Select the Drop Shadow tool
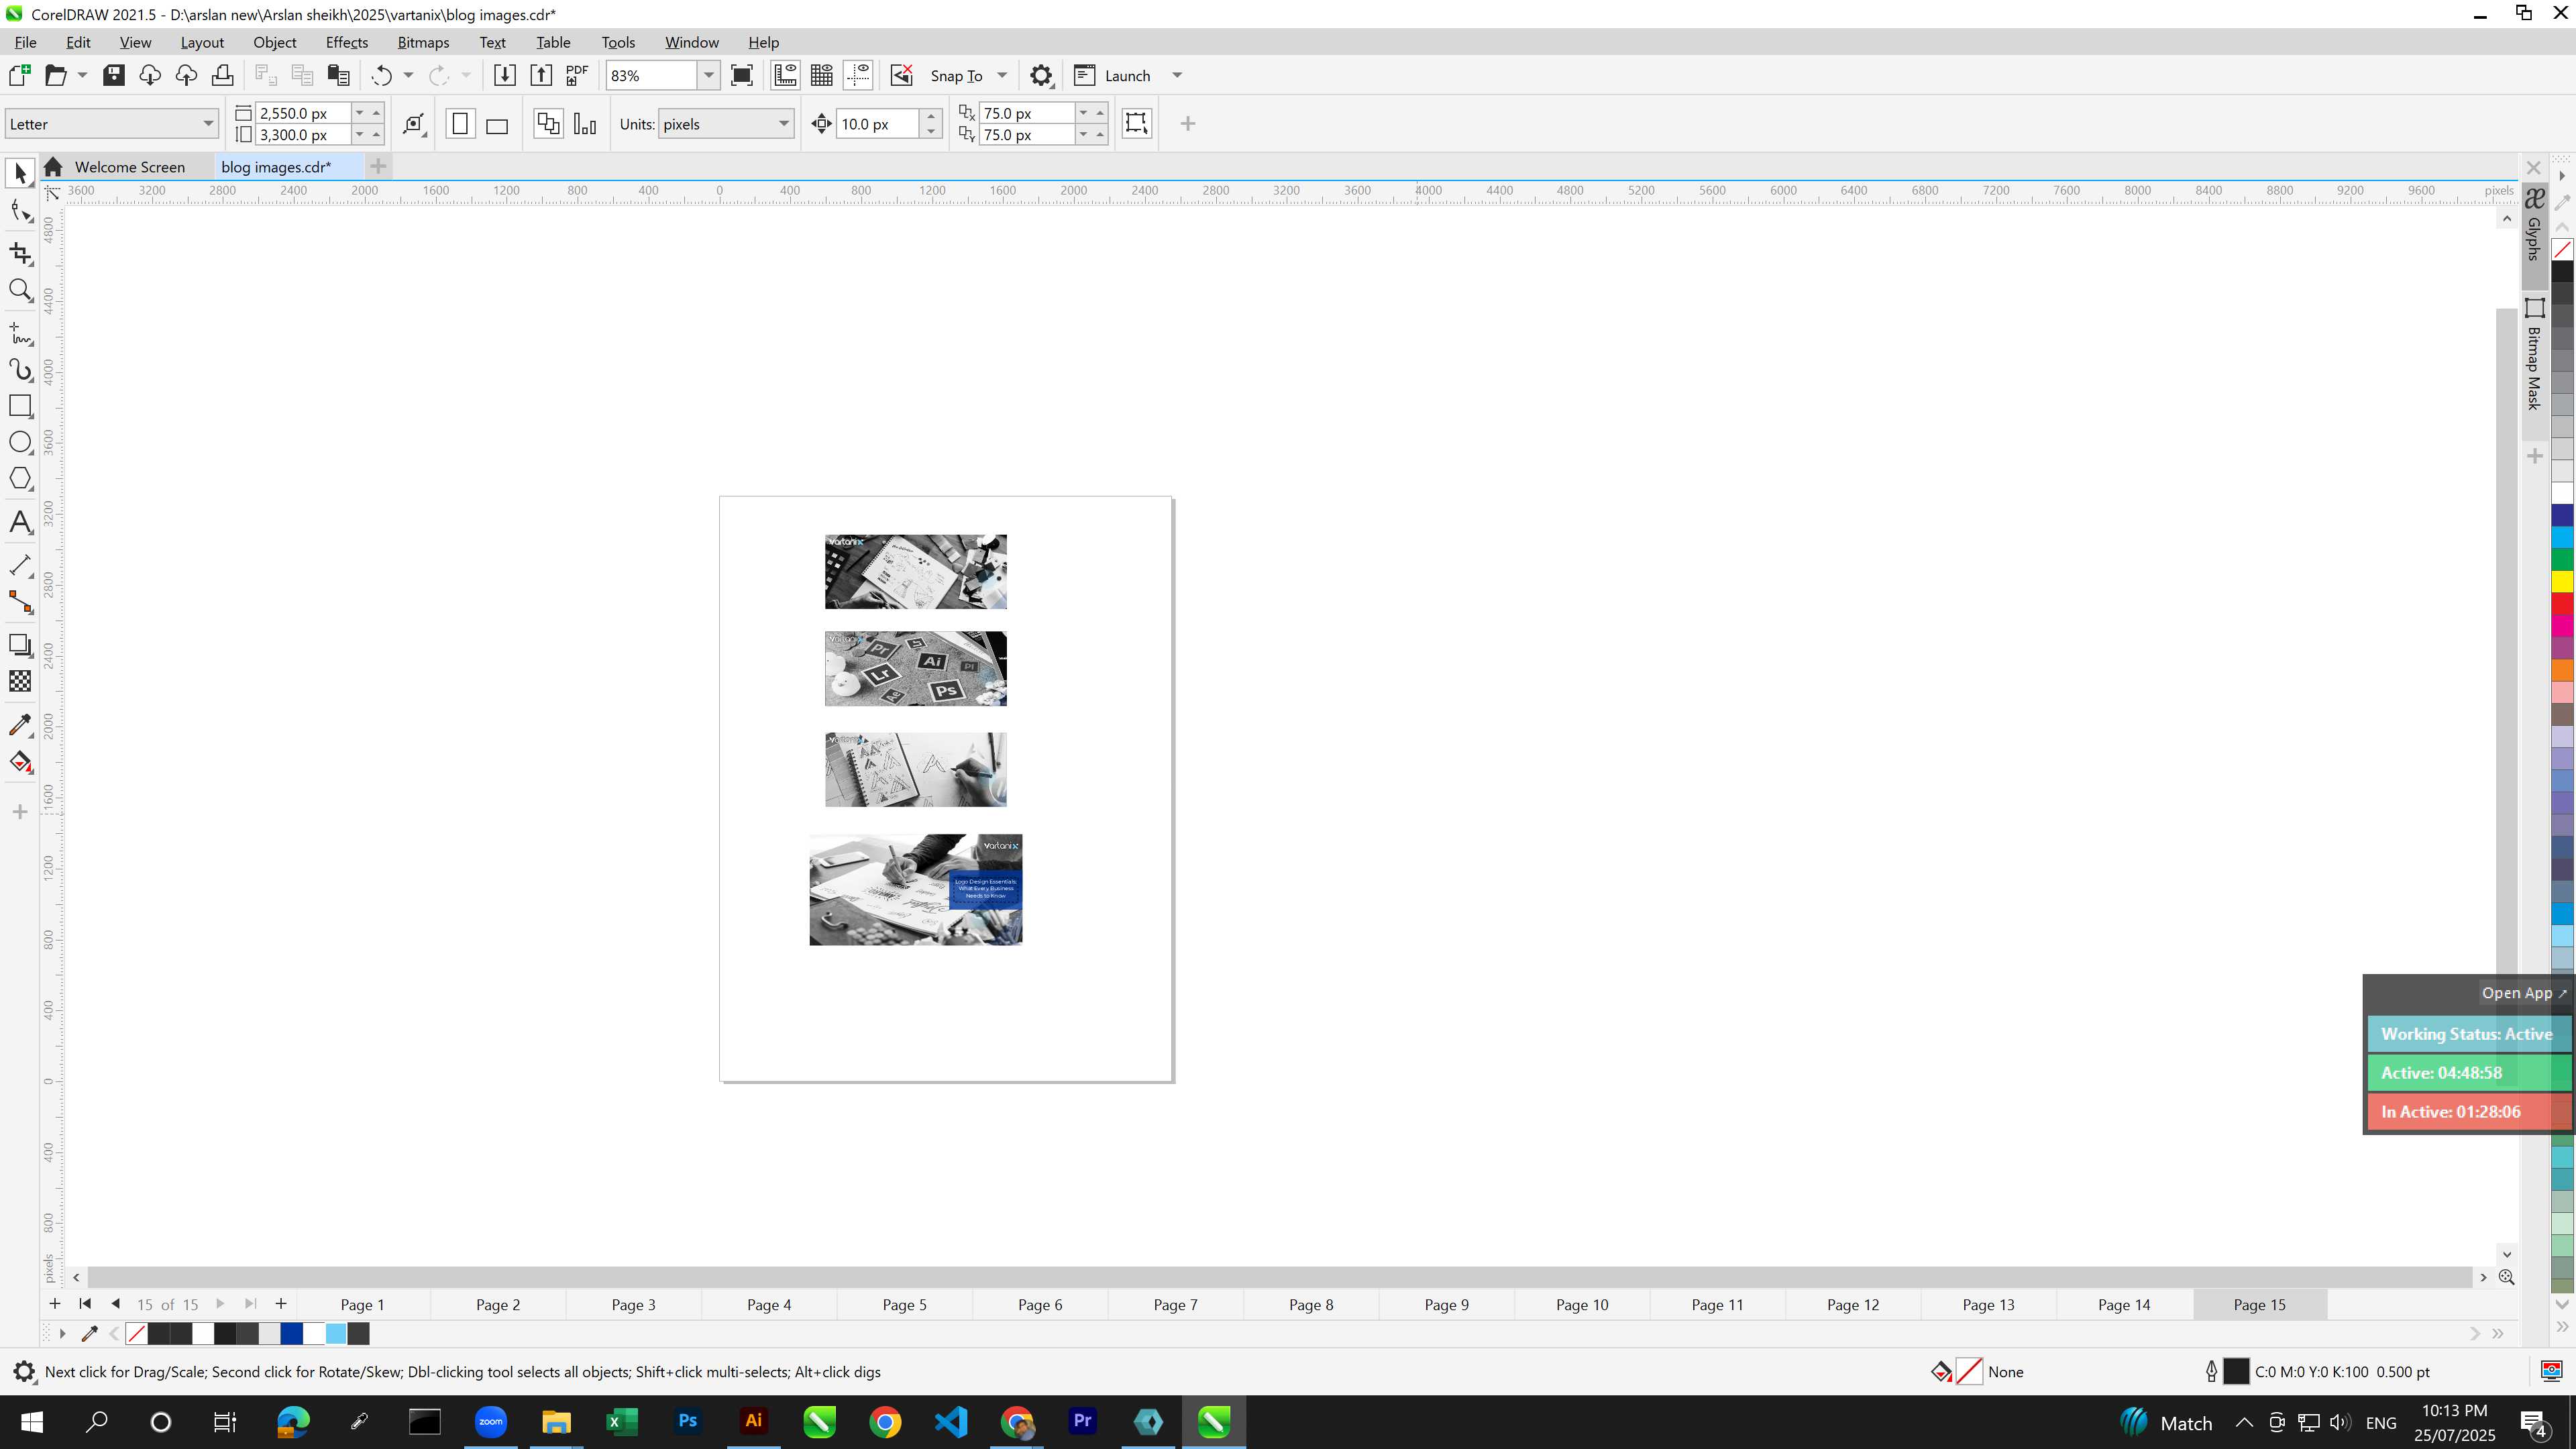The height and width of the screenshot is (1449, 2576). click(x=20, y=645)
